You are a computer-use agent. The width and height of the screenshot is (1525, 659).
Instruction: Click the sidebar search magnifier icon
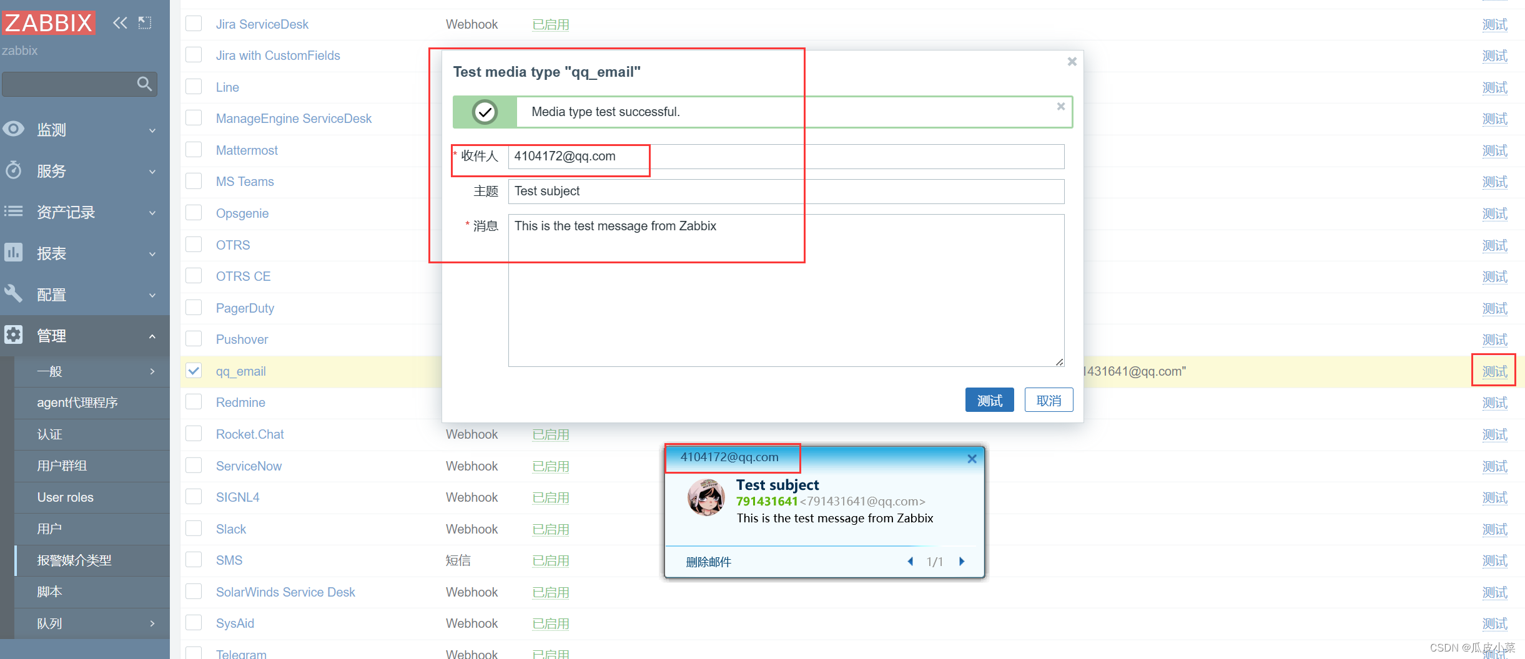pyautogui.click(x=144, y=84)
